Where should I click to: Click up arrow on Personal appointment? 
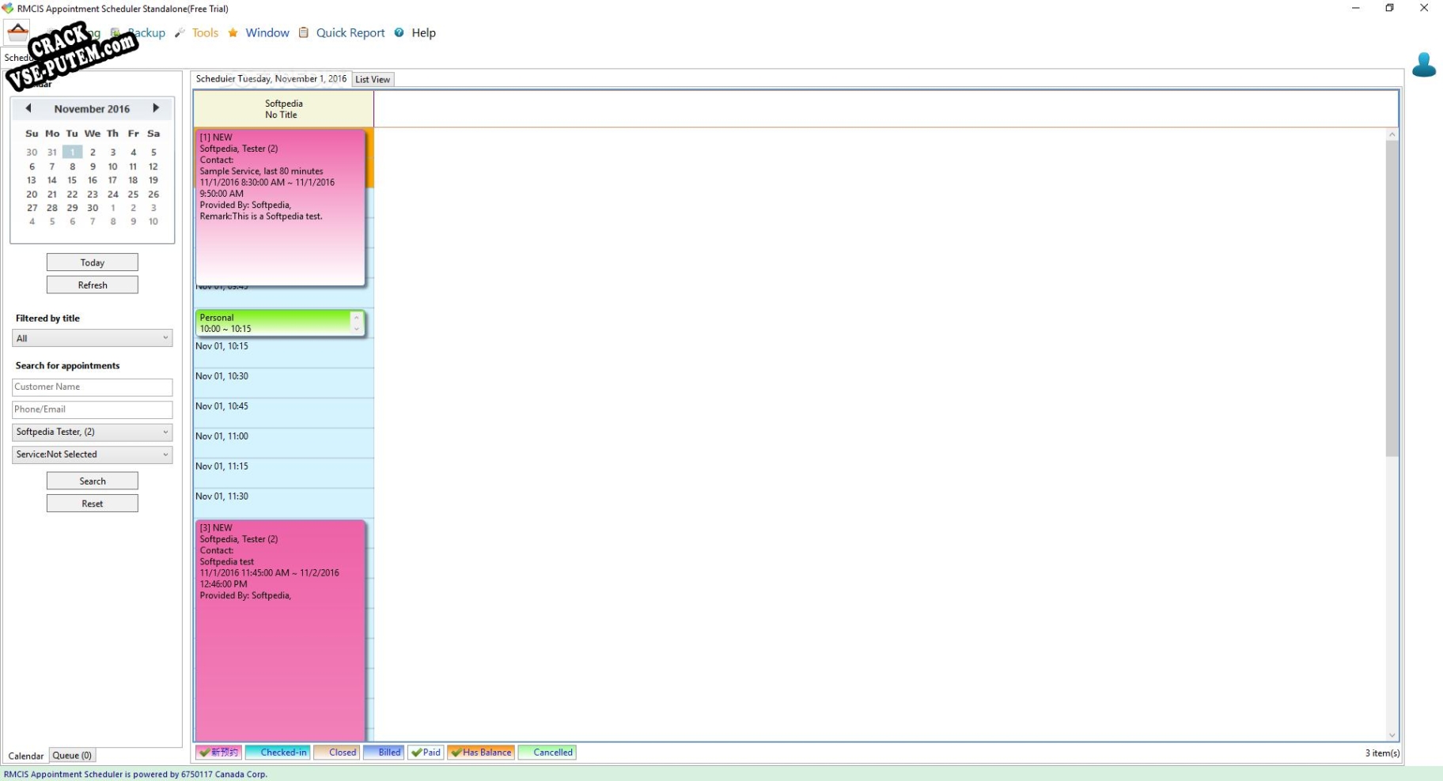[356, 318]
